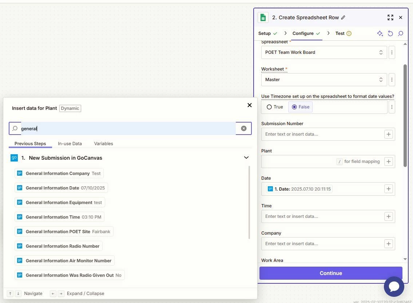Open the AI sparkle assistant icon
The width and height of the screenshot is (413, 303).
[380, 33]
